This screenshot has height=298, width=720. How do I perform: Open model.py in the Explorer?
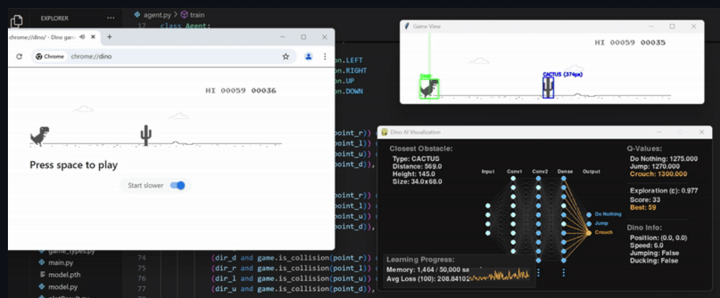click(63, 287)
